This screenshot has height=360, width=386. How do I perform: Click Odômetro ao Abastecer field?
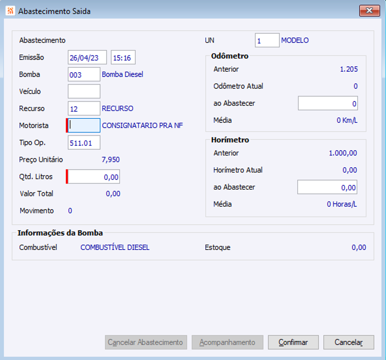[328, 103]
